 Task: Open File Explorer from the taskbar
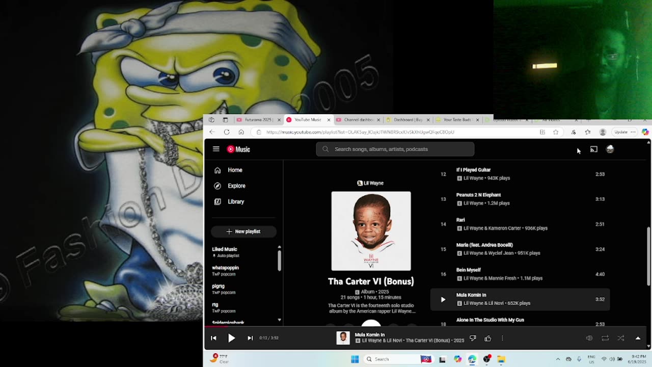tap(501, 359)
